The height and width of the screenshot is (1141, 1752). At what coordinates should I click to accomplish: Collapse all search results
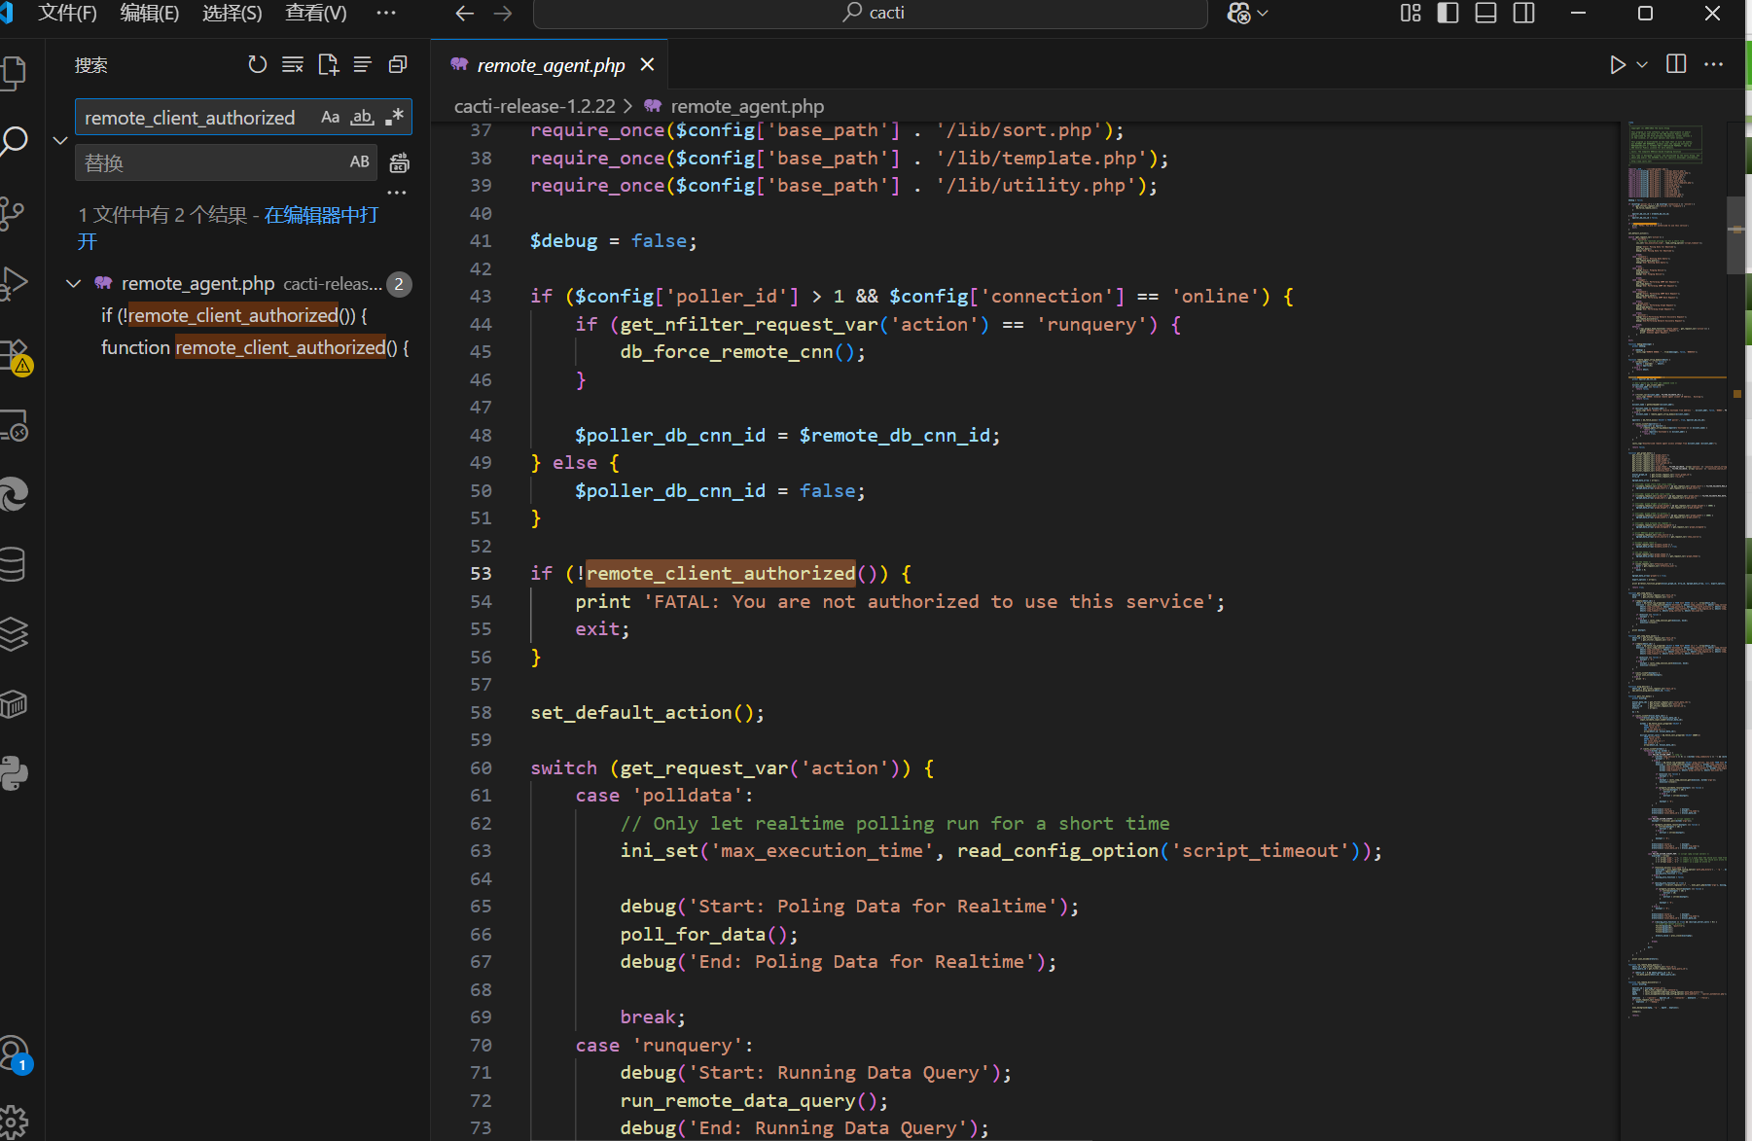point(397,64)
